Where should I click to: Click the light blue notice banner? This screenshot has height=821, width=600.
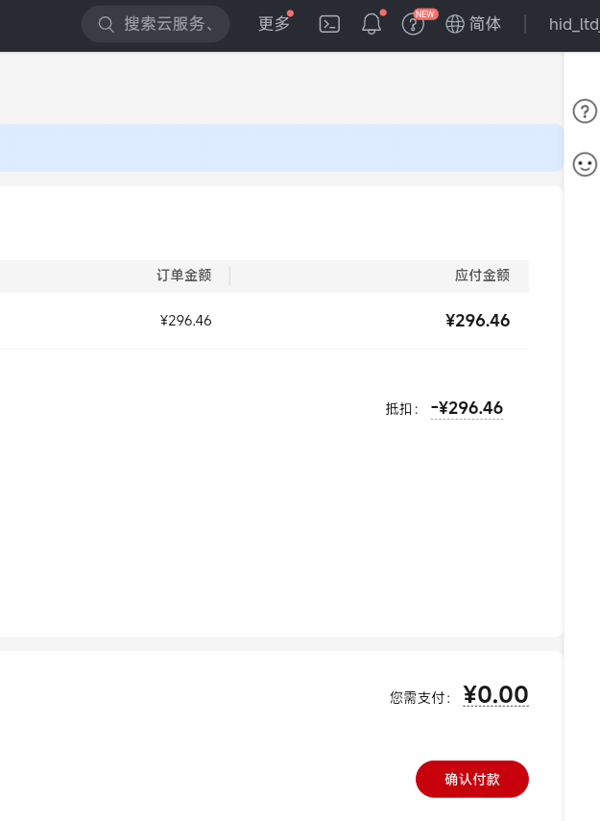(281, 148)
